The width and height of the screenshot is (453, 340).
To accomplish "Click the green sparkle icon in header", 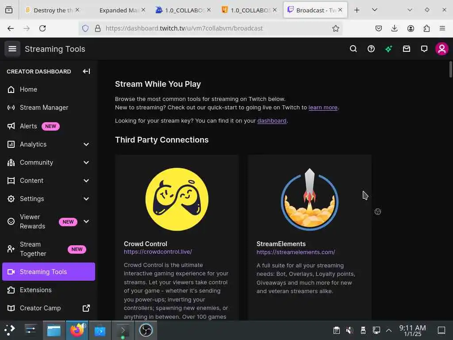I will [388, 49].
